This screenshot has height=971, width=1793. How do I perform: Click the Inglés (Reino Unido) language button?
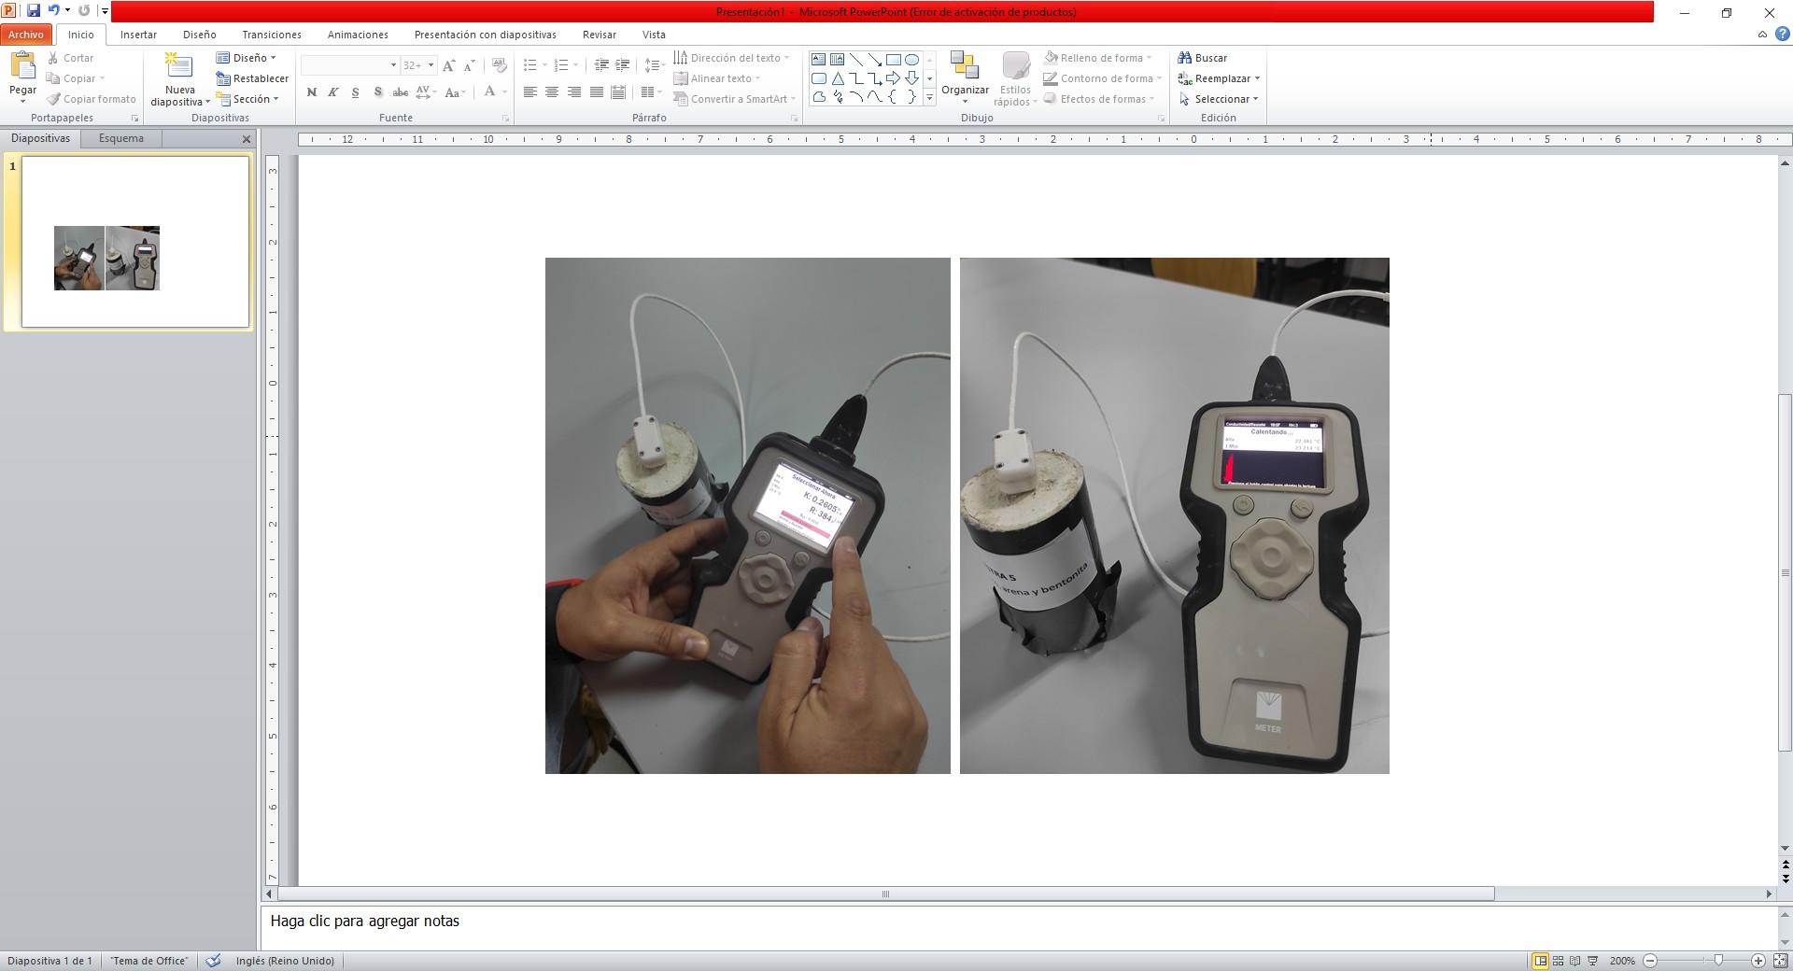(285, 961)
